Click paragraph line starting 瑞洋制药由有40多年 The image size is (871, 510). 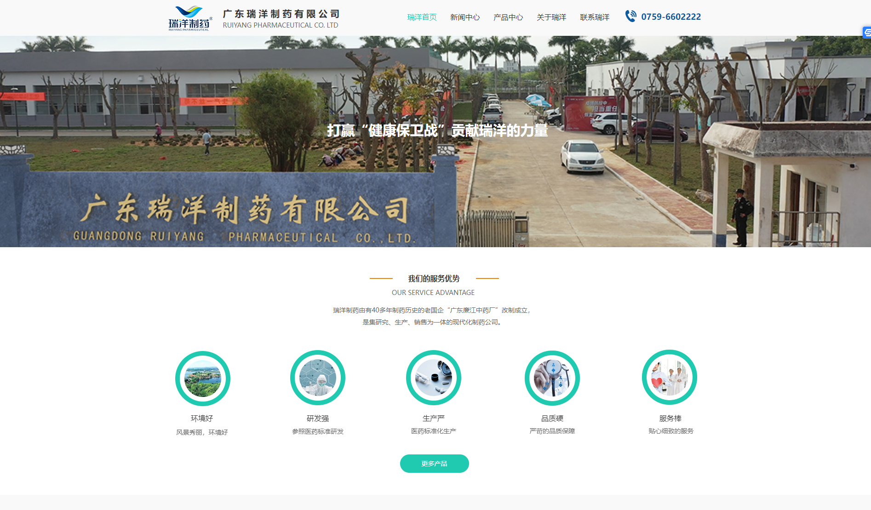[433, 310]
